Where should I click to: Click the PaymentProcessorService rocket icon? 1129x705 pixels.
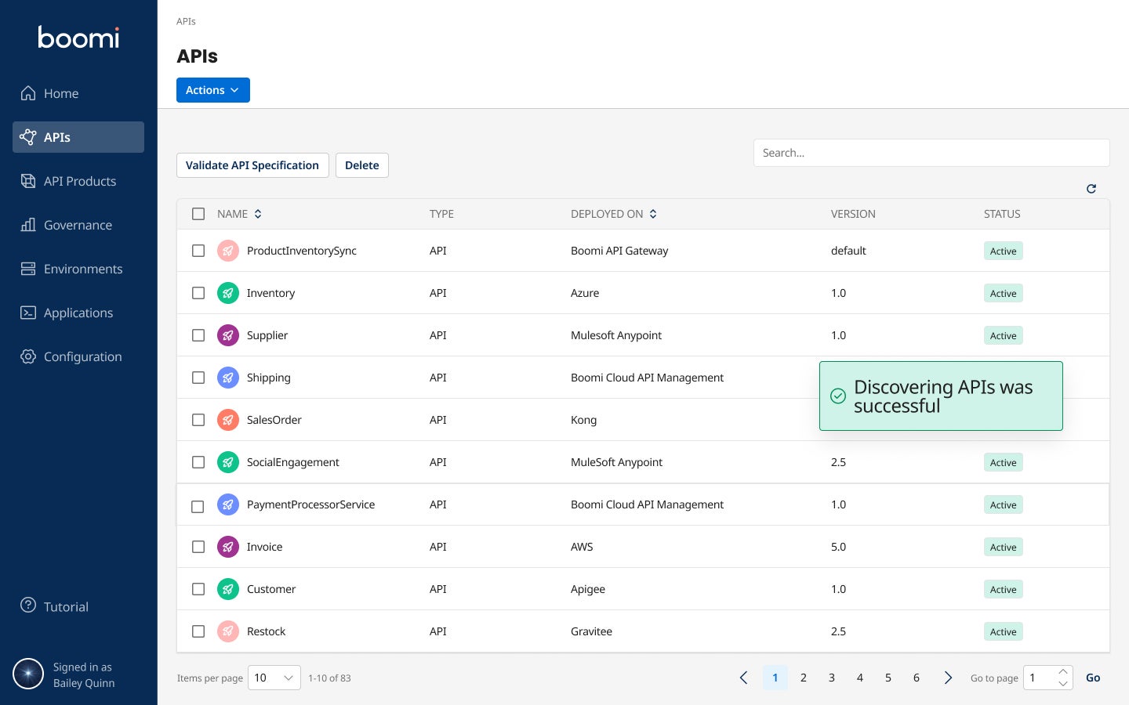(227, 504)
